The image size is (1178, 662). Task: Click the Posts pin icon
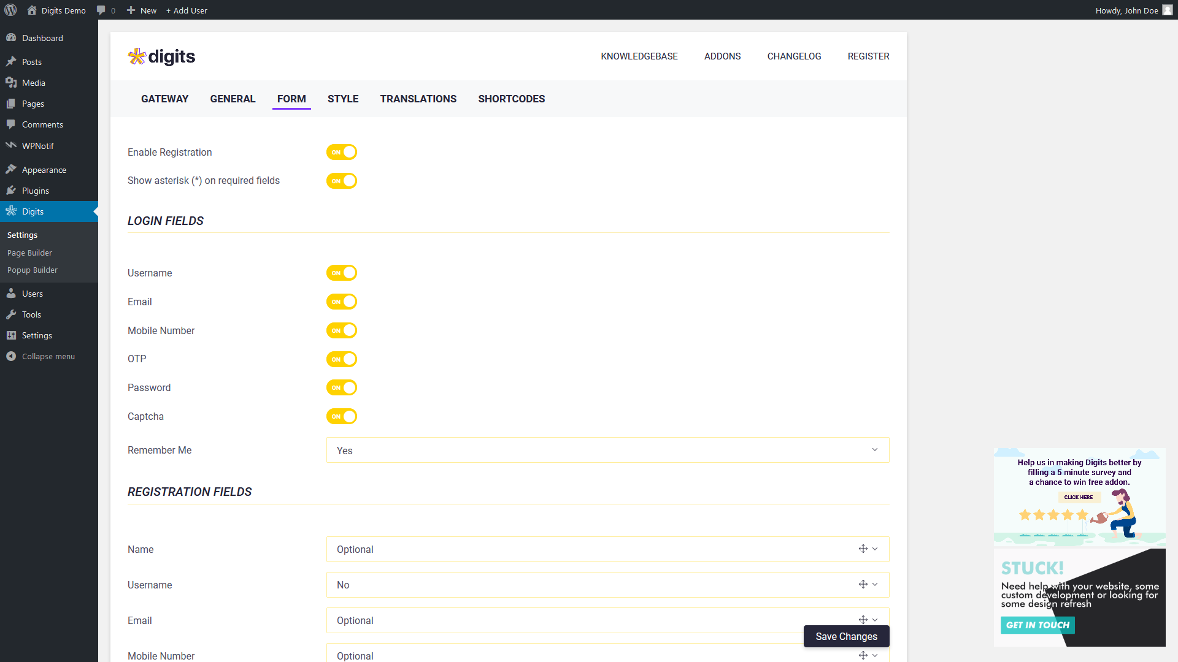[11, 61]
